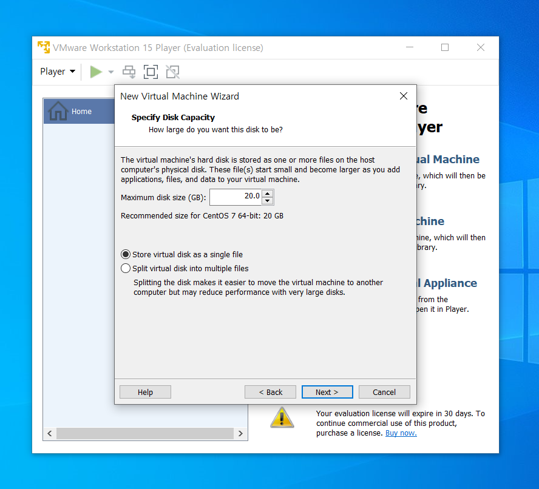Click right arrow of library horizontal scrollbar
539x489 pixels.
click(240, 433)
